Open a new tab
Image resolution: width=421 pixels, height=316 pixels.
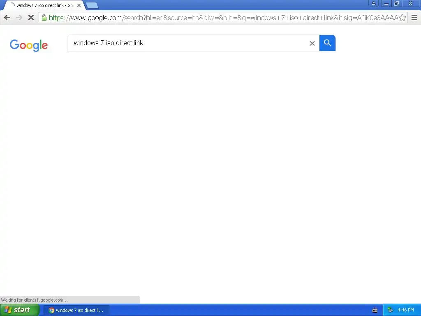point(92,5)
